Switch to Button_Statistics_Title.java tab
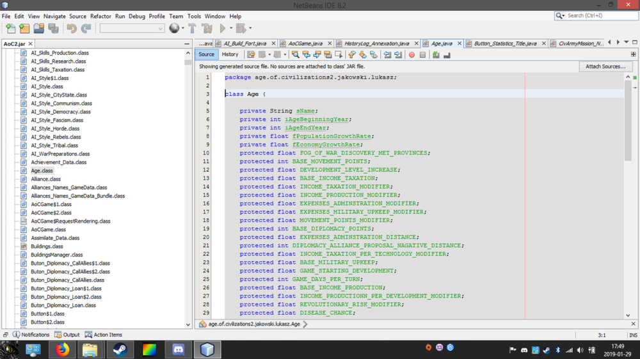 coord(506,44)
